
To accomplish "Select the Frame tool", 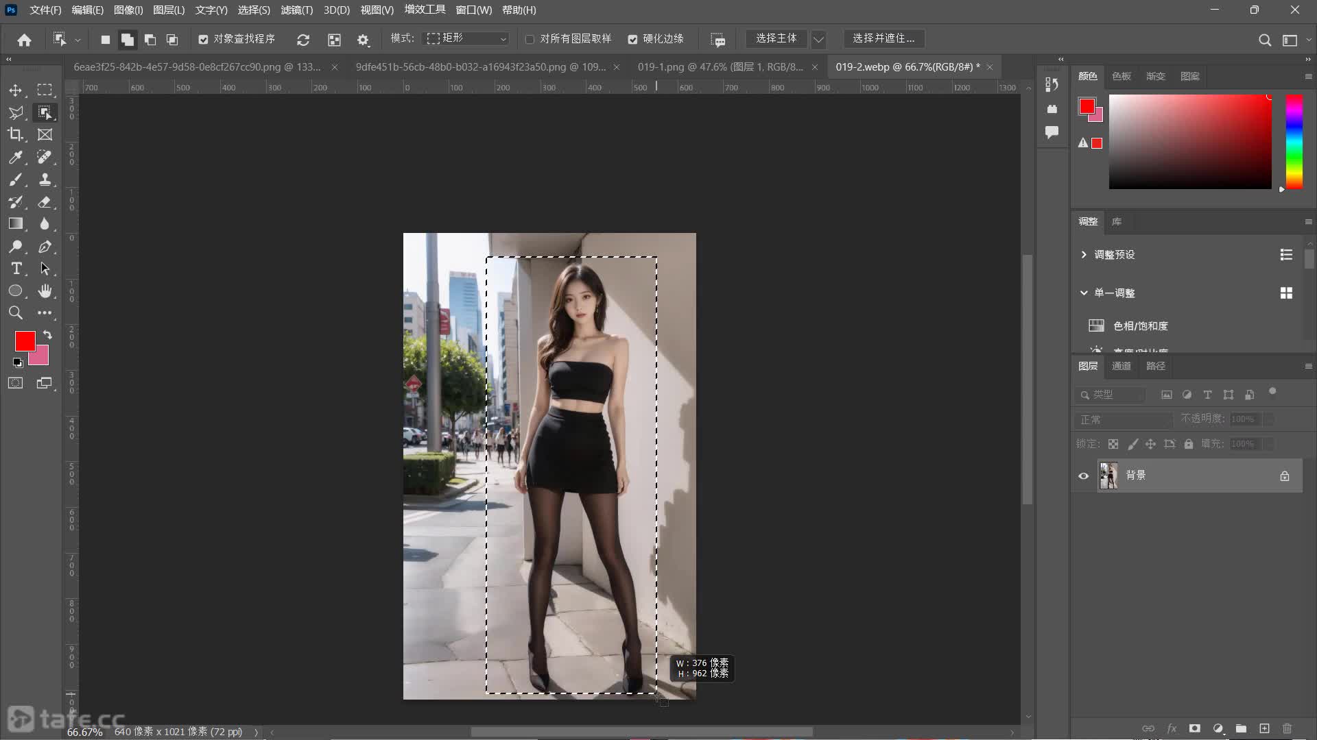I will (x=45, y=135).
